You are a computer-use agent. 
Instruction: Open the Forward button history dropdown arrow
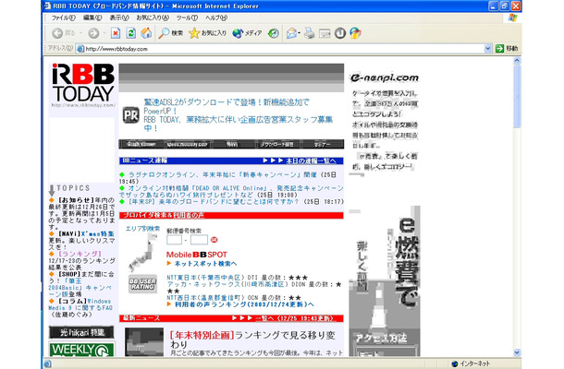point(104,33)
